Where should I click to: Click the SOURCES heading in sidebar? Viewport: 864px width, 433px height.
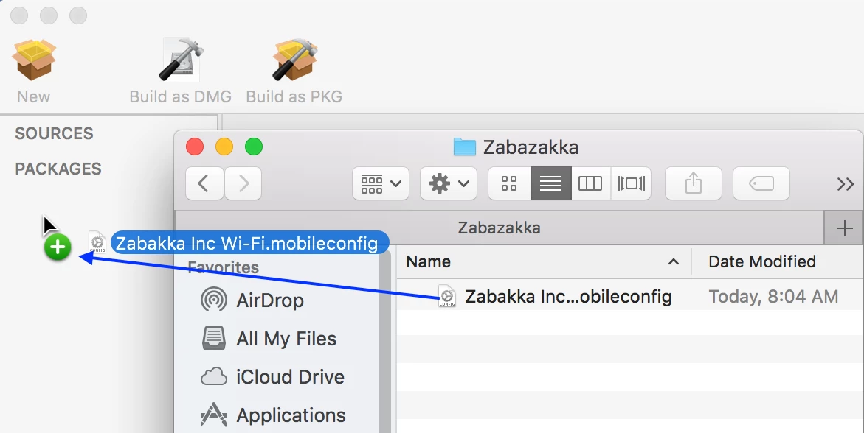54,134
